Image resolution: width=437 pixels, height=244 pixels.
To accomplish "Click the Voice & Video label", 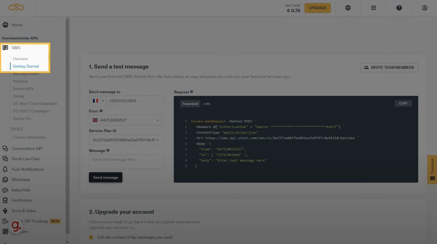I will (x=24, y=211).
